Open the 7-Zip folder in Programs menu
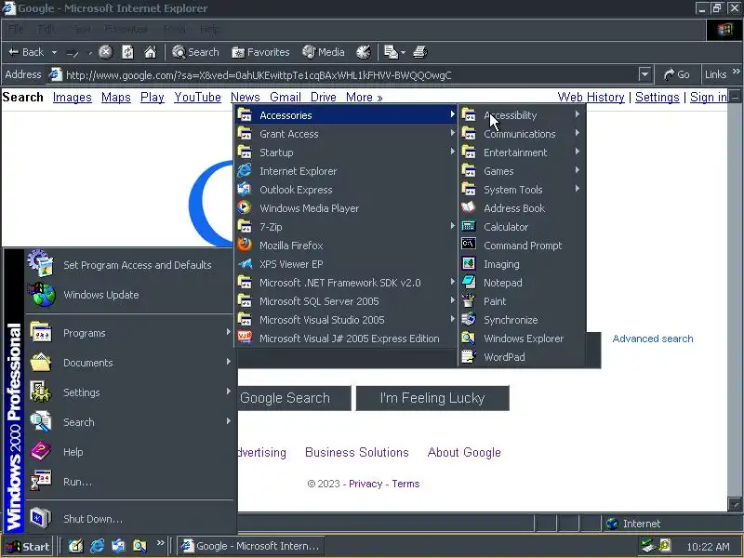Image resolution: width=744 pixels, height=558 pixels. coord(346,227)
